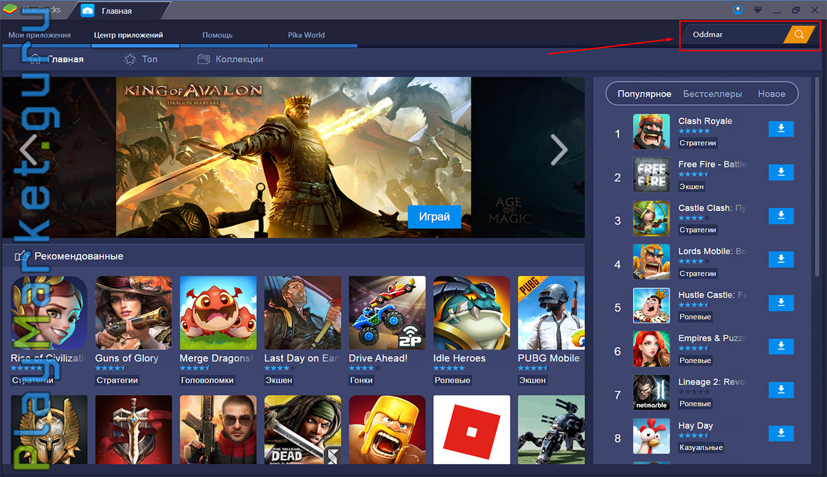This screenshot has width=827, height=477.
Task: Open the Free Fire app icon
Action: click(651, 176)
